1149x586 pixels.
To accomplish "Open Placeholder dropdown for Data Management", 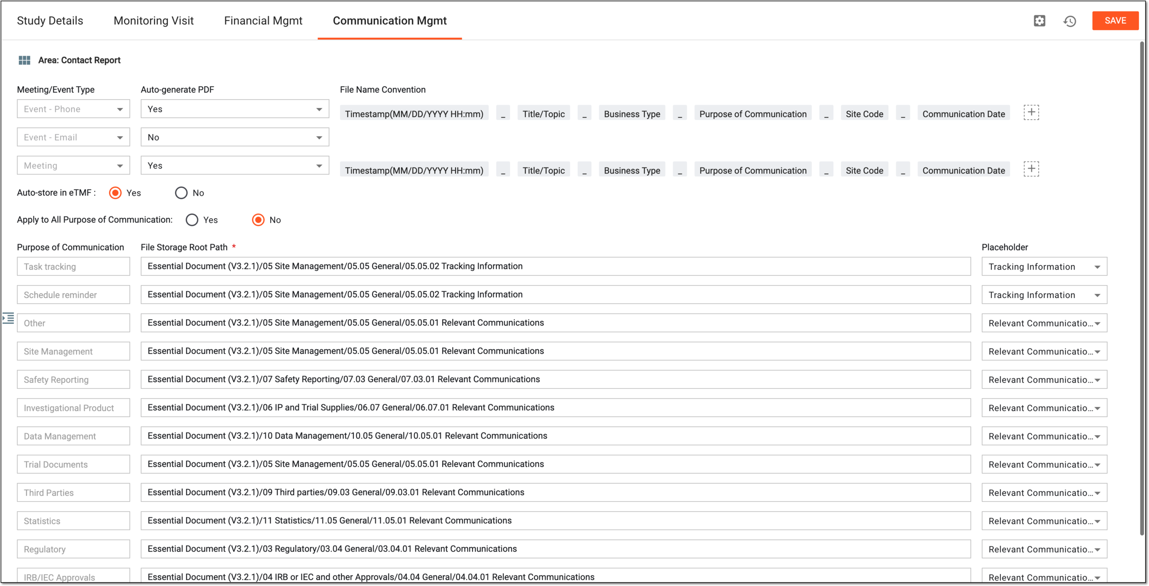I will coord(1044,436).
